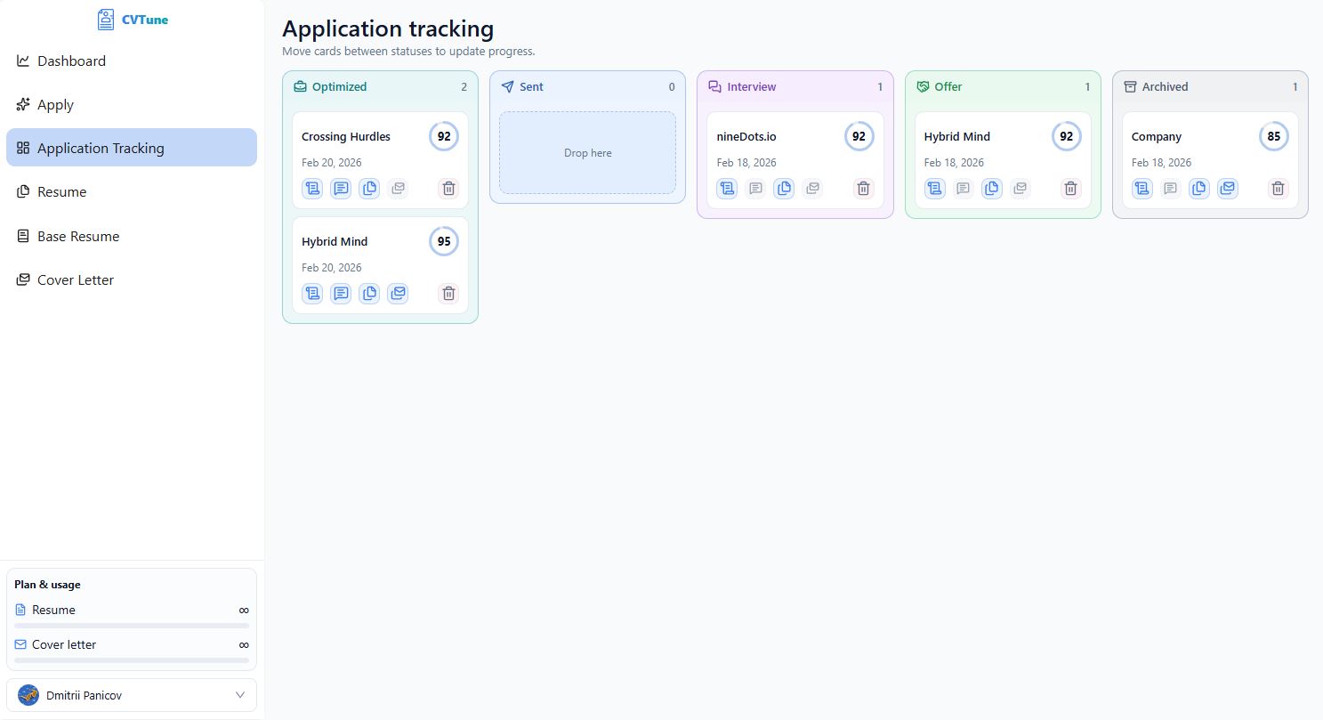The width and height of the screenshot is (1323, 720).
Task: Click resume copy icon on Offer Hybrid Mind card
Action: tap(992, 189)
